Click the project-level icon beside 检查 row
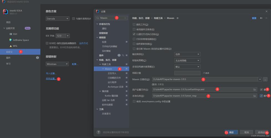This screenshot has height=138, width=271. (127, 42)
